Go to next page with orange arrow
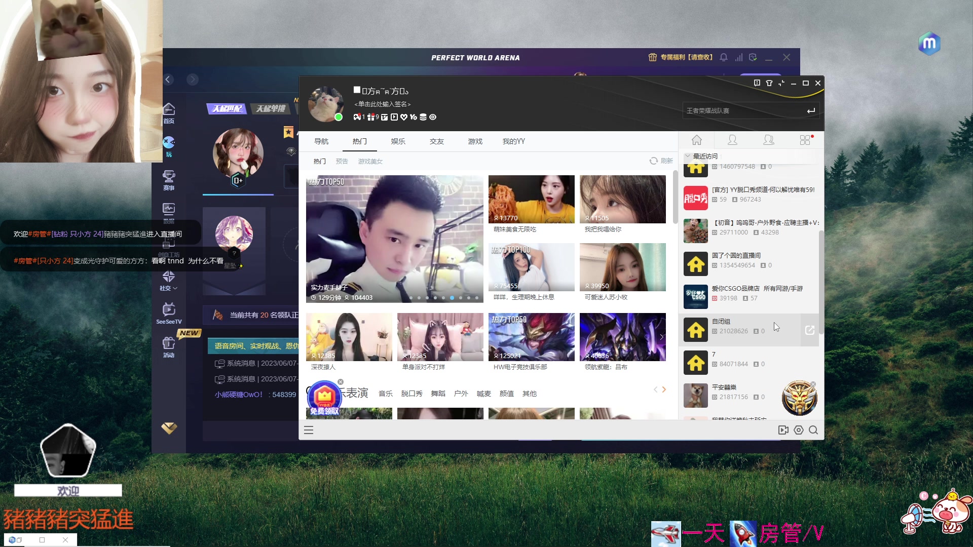 point(664,389)
